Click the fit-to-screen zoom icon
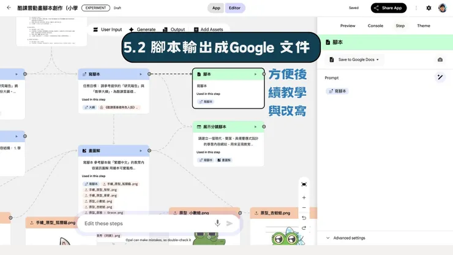The height and width of the screenshot is (255, 453). pos(304,185)
